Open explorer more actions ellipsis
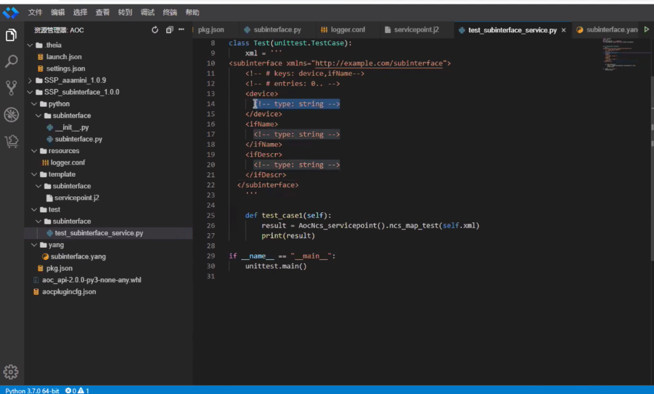 point(182,30)
